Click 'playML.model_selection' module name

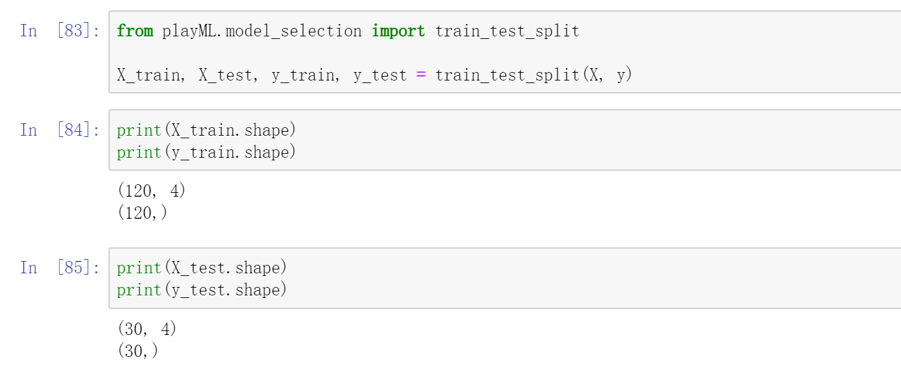click(x=262, y=31)
